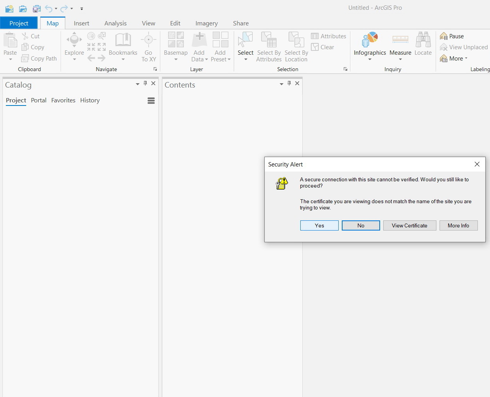The image size is (490, 397).
Task: Click the Redo arrow icon
Action: [64, 9]
